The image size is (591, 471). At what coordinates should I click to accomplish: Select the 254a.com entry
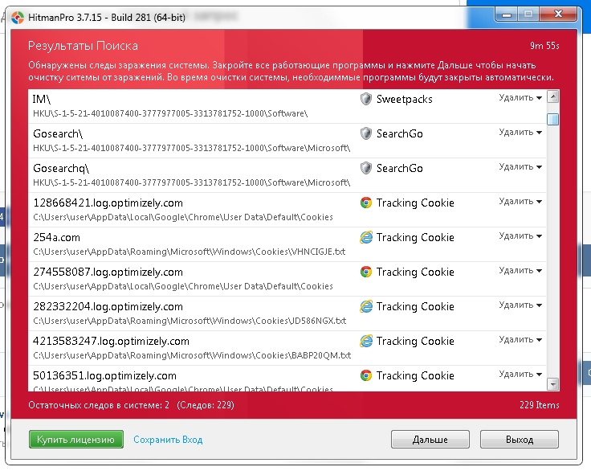pos(56,237)
